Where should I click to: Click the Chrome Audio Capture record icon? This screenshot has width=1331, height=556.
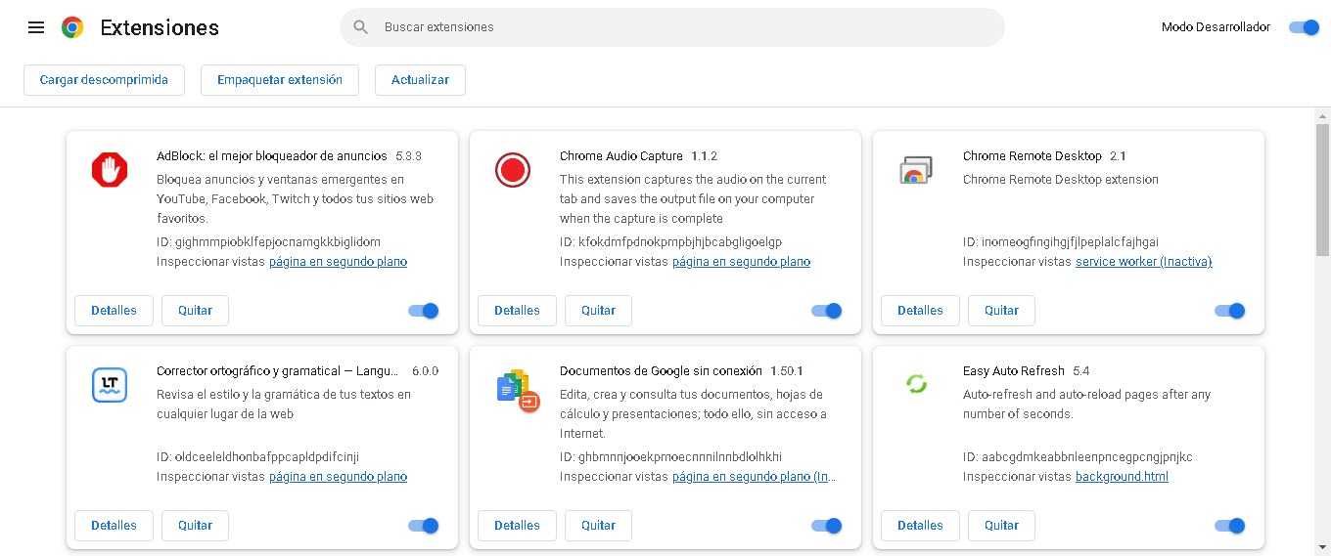point(512,170)
